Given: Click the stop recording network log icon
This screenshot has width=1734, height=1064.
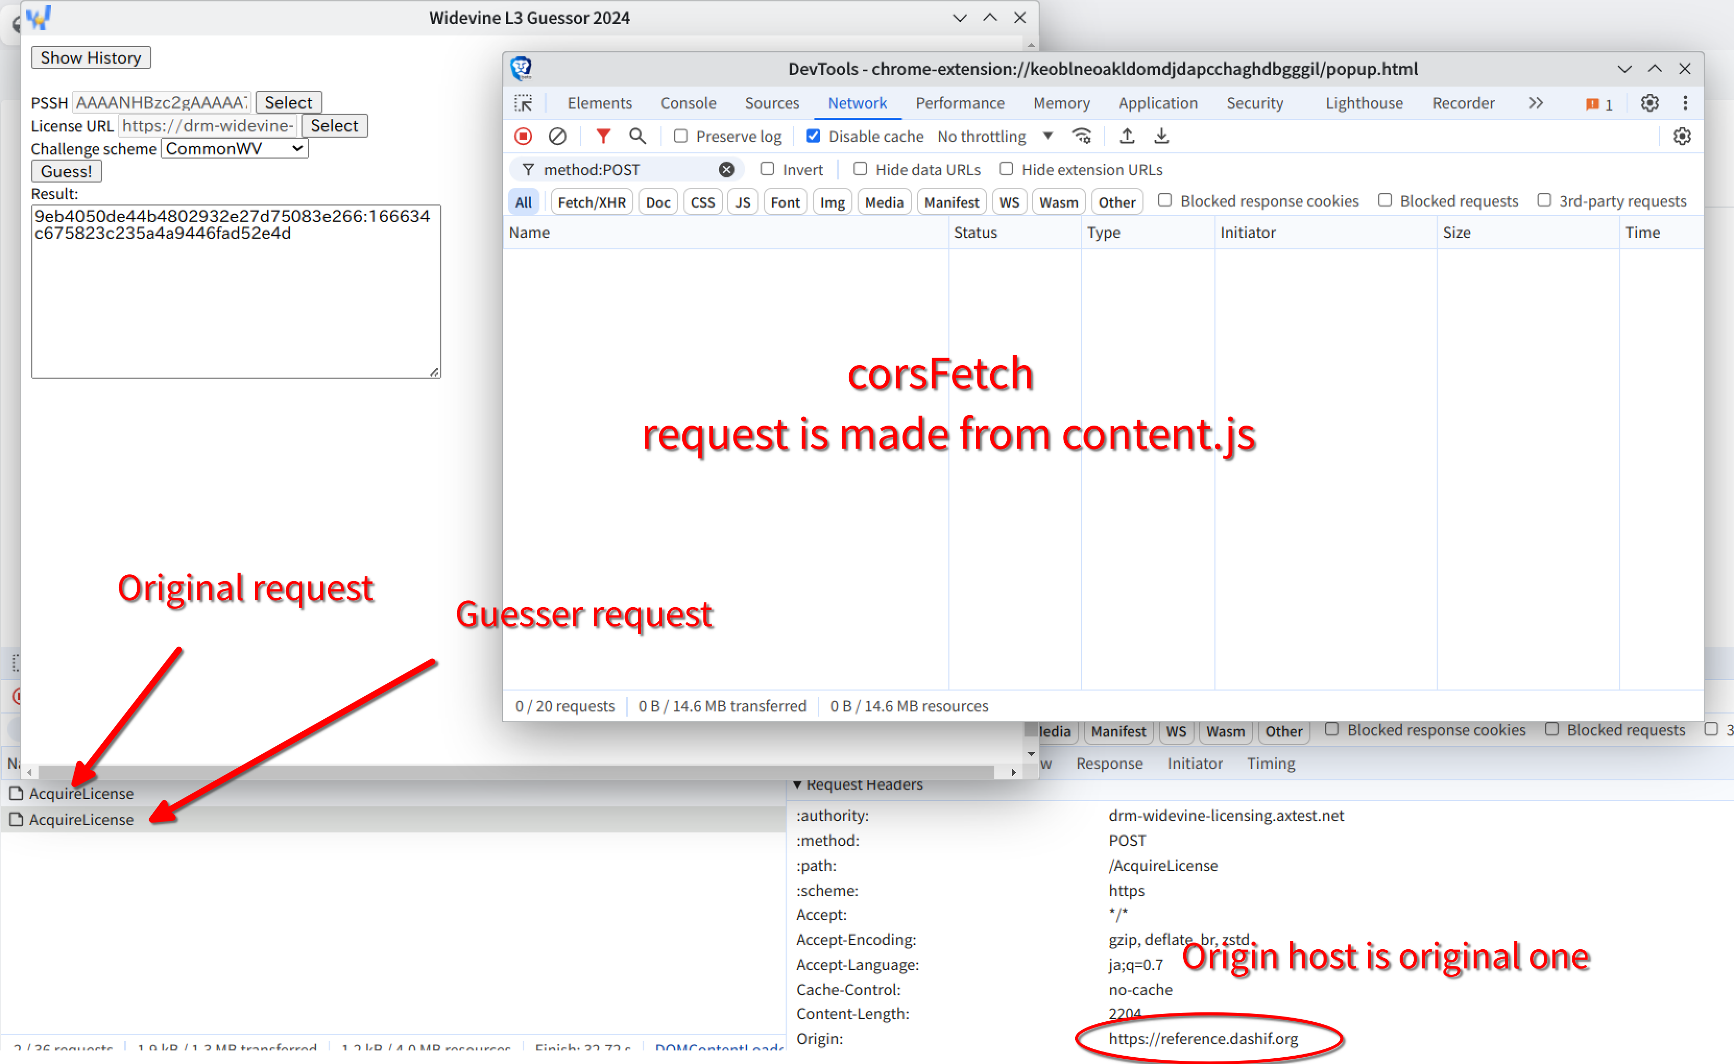Looking at the screenshot, I should [x=523, y=137].
